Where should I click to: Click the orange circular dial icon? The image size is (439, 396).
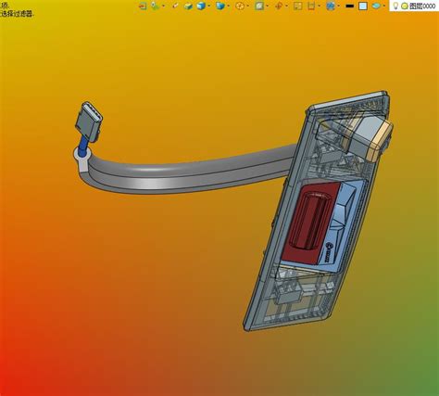[240, 6]
